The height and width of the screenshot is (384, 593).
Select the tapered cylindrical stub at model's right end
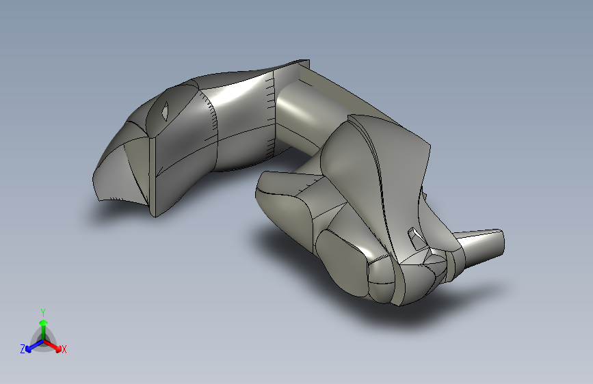(480, 247)
